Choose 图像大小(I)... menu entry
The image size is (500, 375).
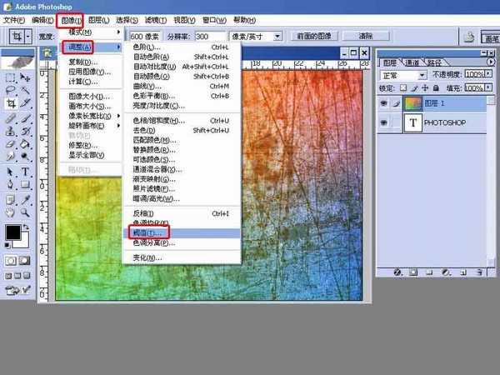tap(91, 97)
